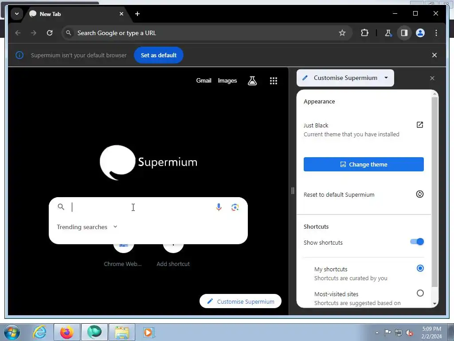The height and width of the screenshot is (341, 454).
Task: Click Change theme button
Action: point(364,164)
